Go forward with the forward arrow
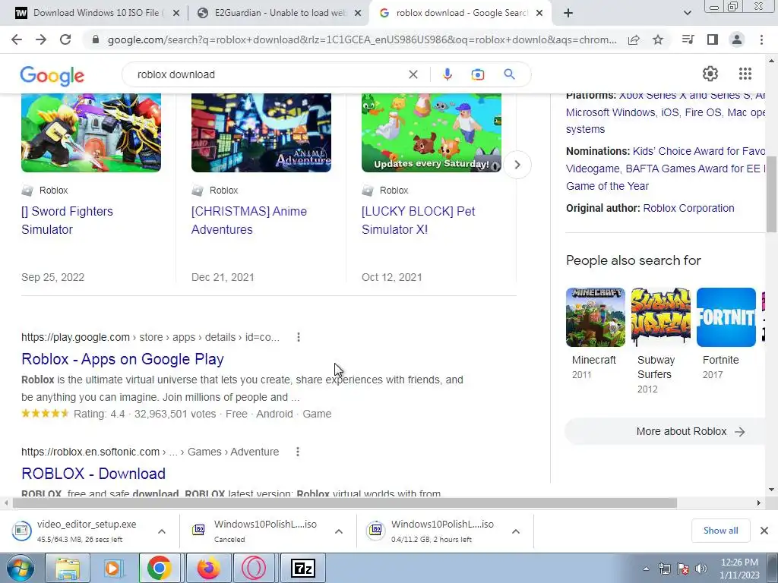 point(41,39)
